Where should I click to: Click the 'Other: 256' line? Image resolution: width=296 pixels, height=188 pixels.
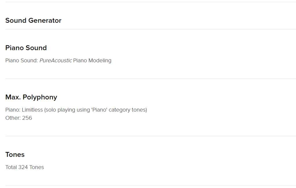pos(19,118)
